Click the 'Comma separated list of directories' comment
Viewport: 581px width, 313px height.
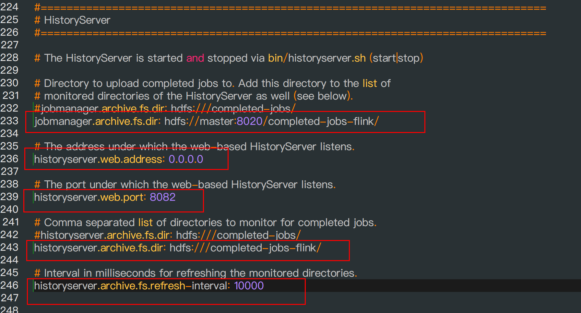pyautogui.click(x=205, y=223)
